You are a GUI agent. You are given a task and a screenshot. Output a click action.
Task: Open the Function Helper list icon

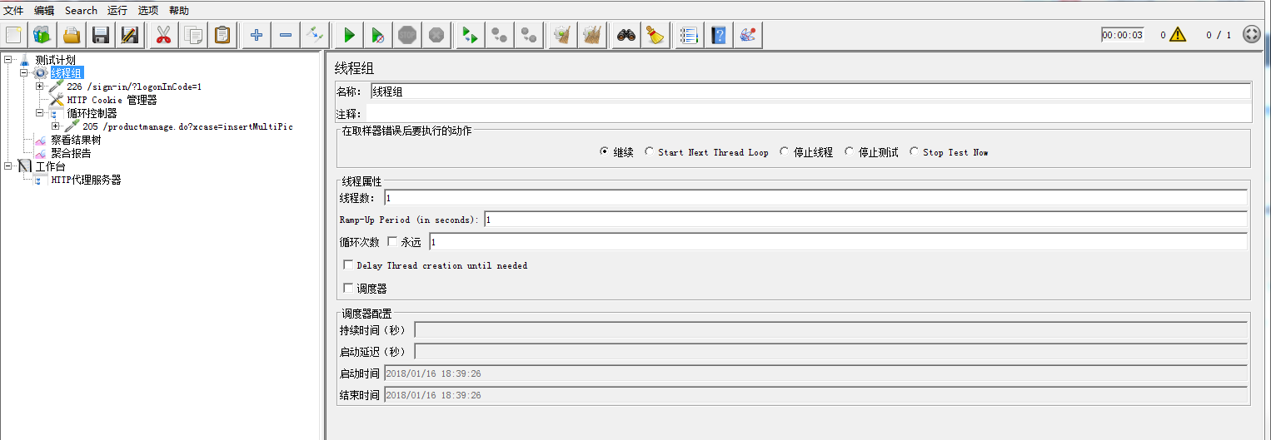pos(689,35)
